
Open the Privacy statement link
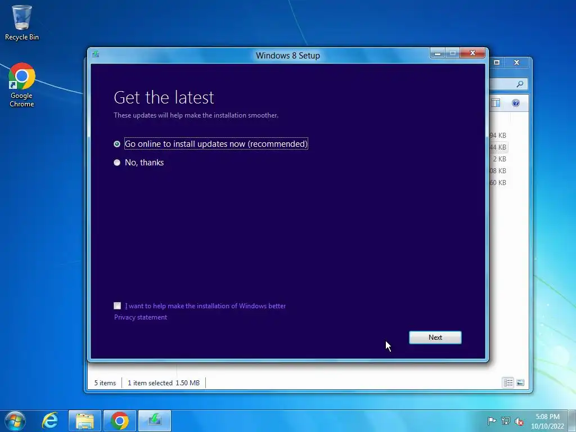[140, 317]
